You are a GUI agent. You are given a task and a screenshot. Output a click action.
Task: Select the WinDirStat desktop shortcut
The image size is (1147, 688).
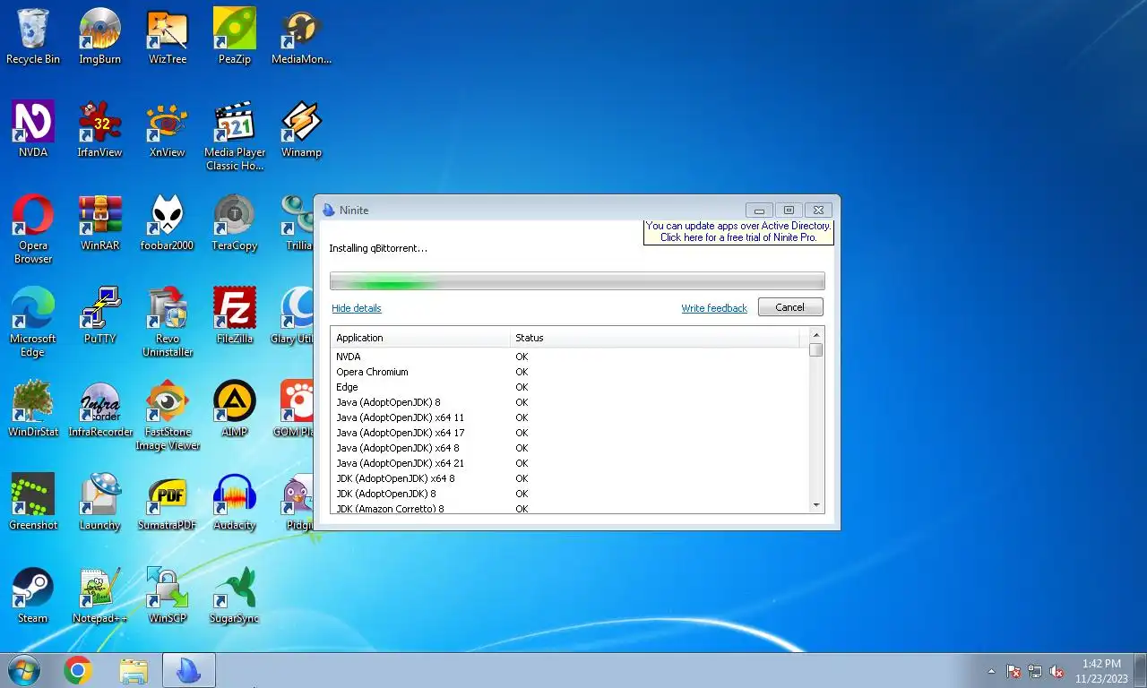point(33,408)
